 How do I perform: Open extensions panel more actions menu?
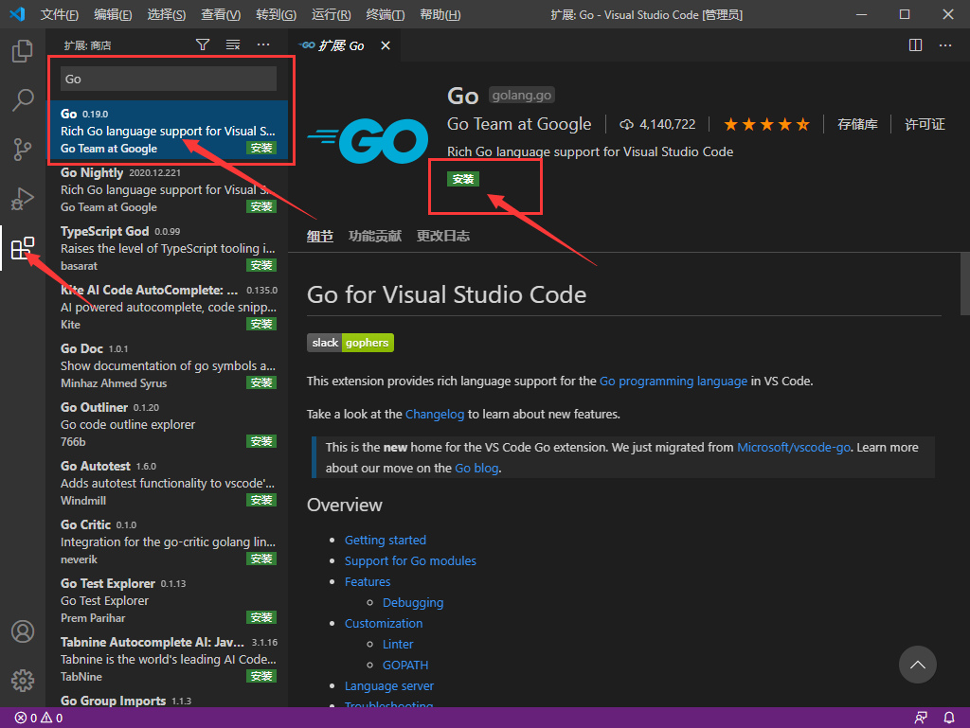[263, 44]
